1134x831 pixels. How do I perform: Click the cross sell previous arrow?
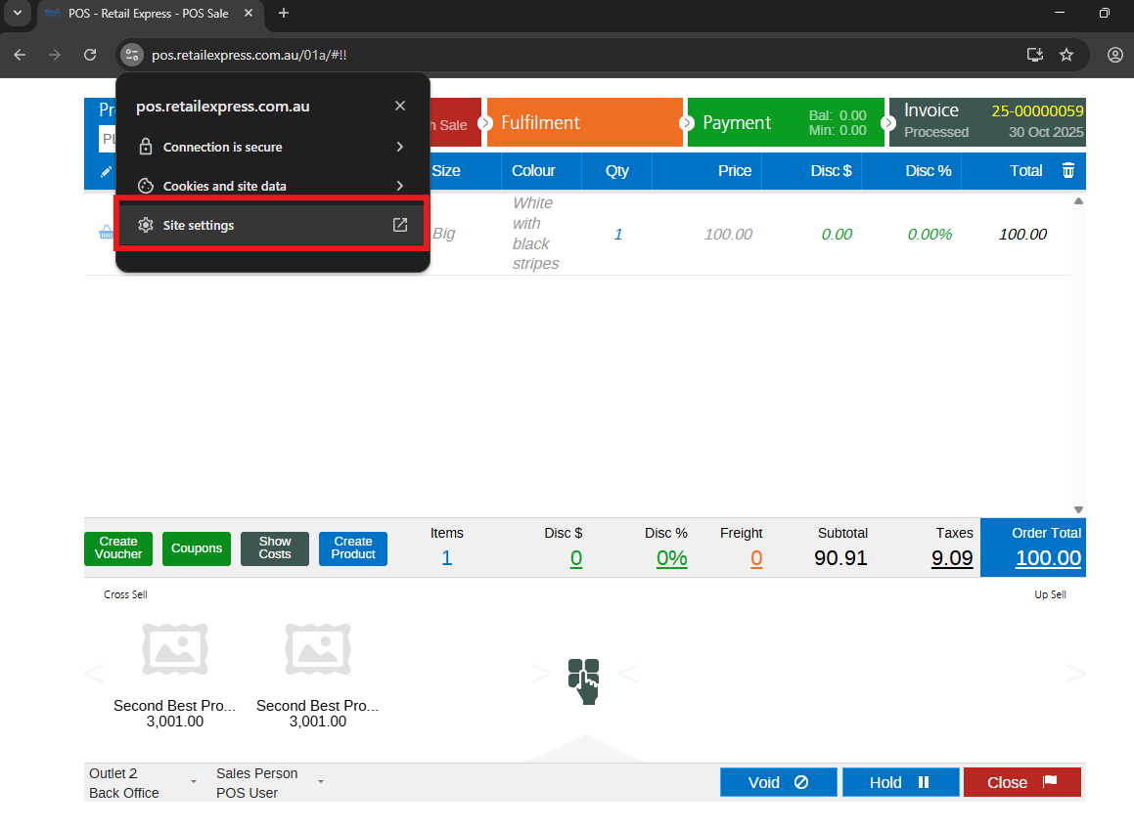(x=94, y=674)
